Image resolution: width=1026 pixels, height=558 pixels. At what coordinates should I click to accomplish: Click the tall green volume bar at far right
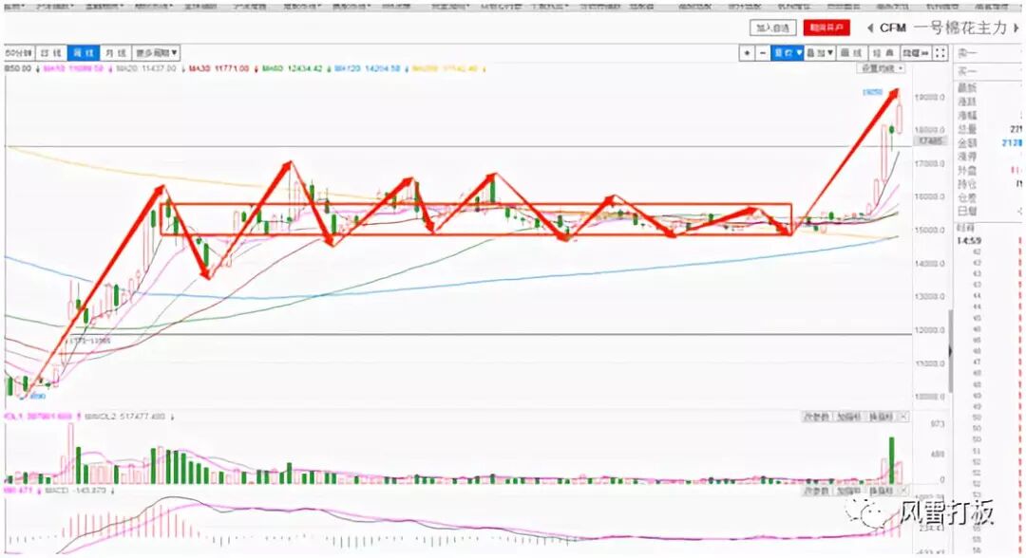(892, 460)
